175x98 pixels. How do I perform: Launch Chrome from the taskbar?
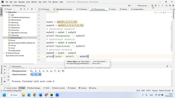35,95
